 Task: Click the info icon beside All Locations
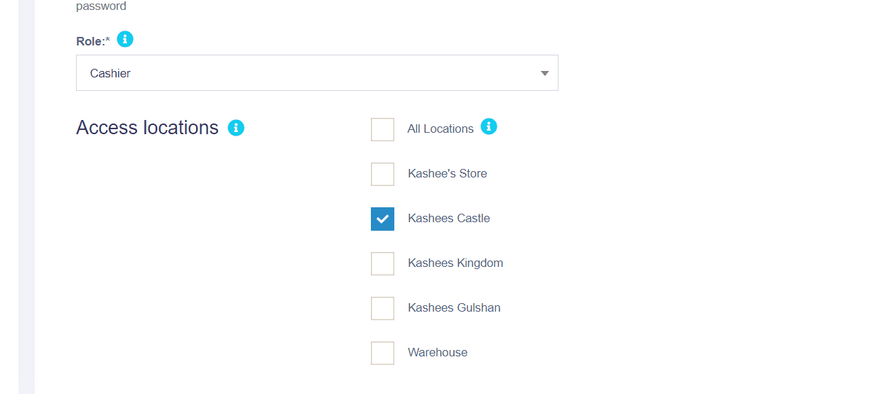tap(489, 126)
